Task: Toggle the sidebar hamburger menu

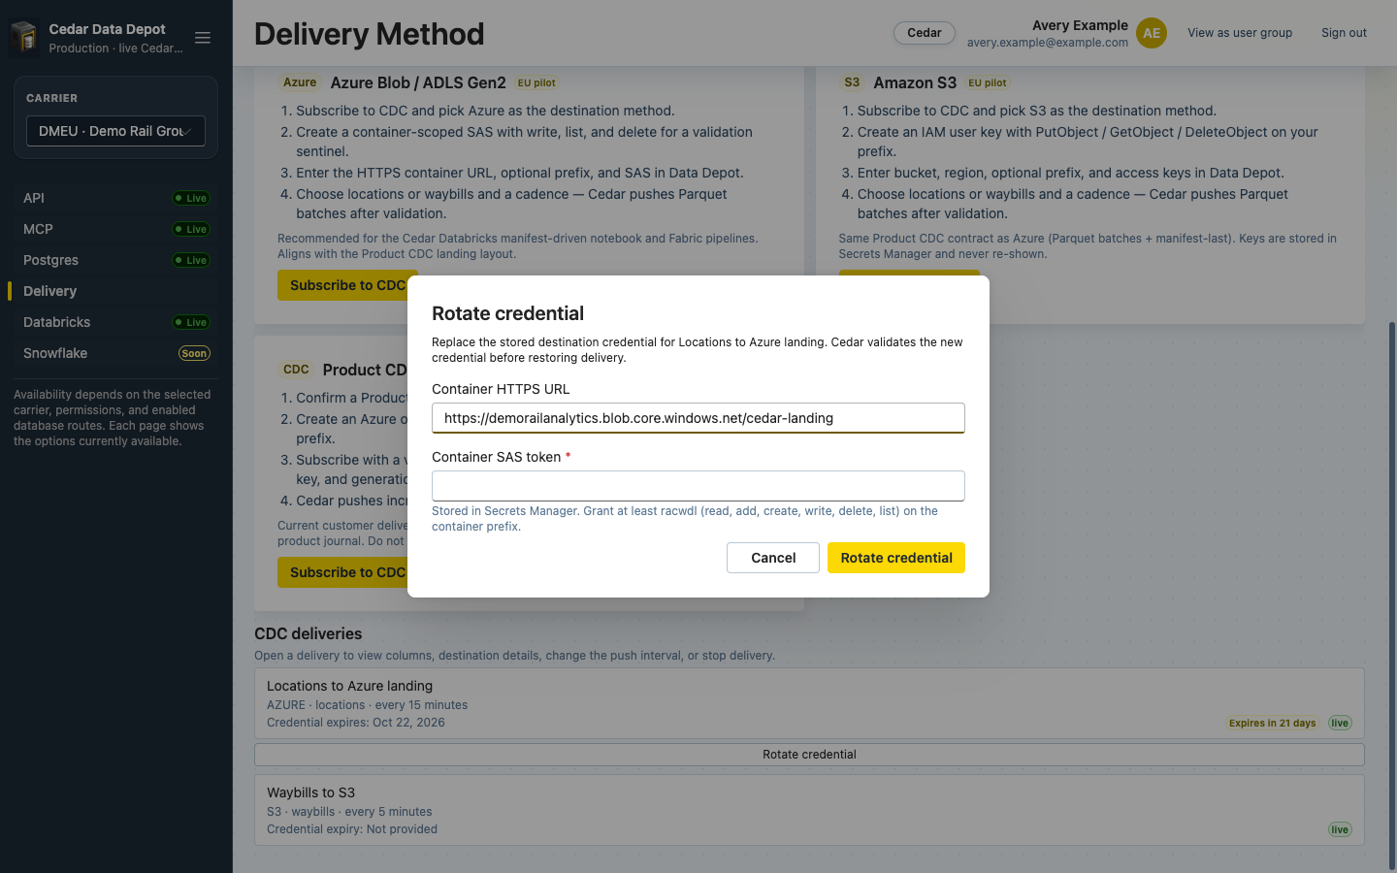Action: click(x=203, y=38)
